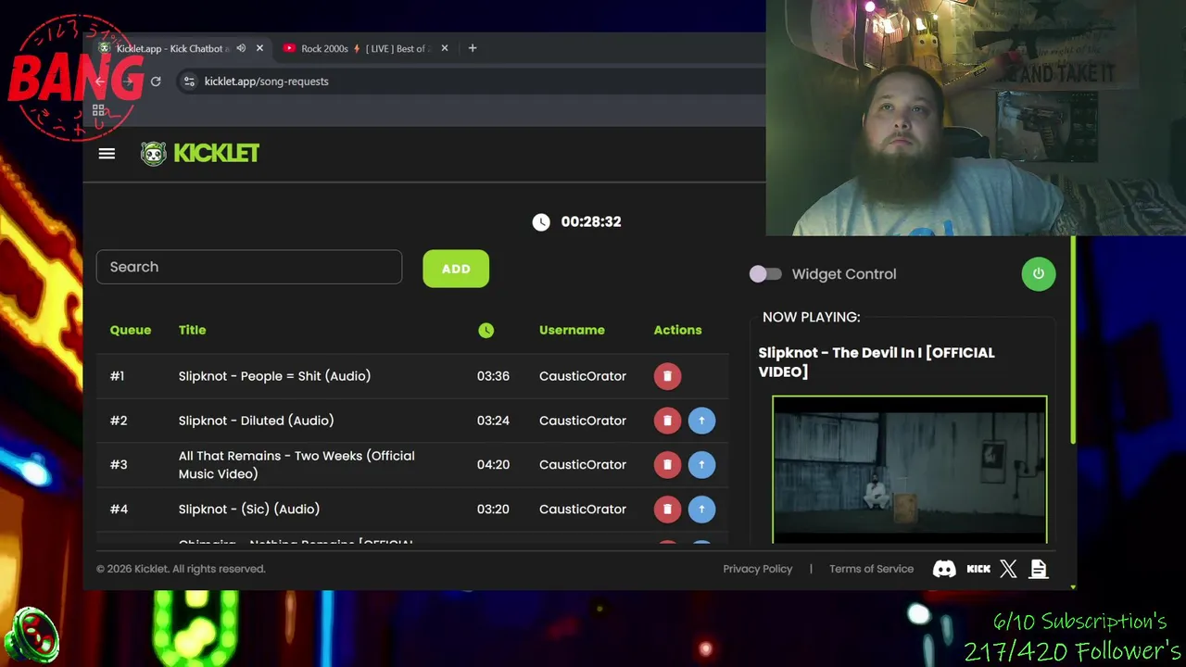Click the 03:24 duration value
This screenshot has width=1186, height=667.
click(x=493, y=421)
